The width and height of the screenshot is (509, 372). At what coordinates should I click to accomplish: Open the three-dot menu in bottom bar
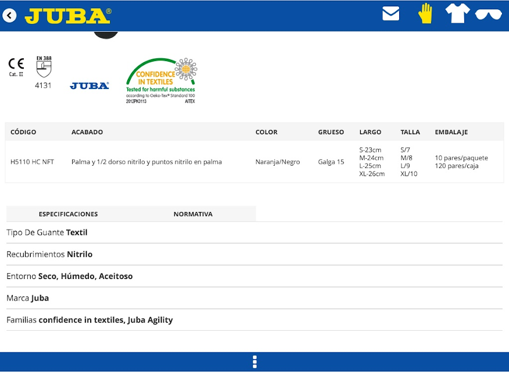[254, 362]
